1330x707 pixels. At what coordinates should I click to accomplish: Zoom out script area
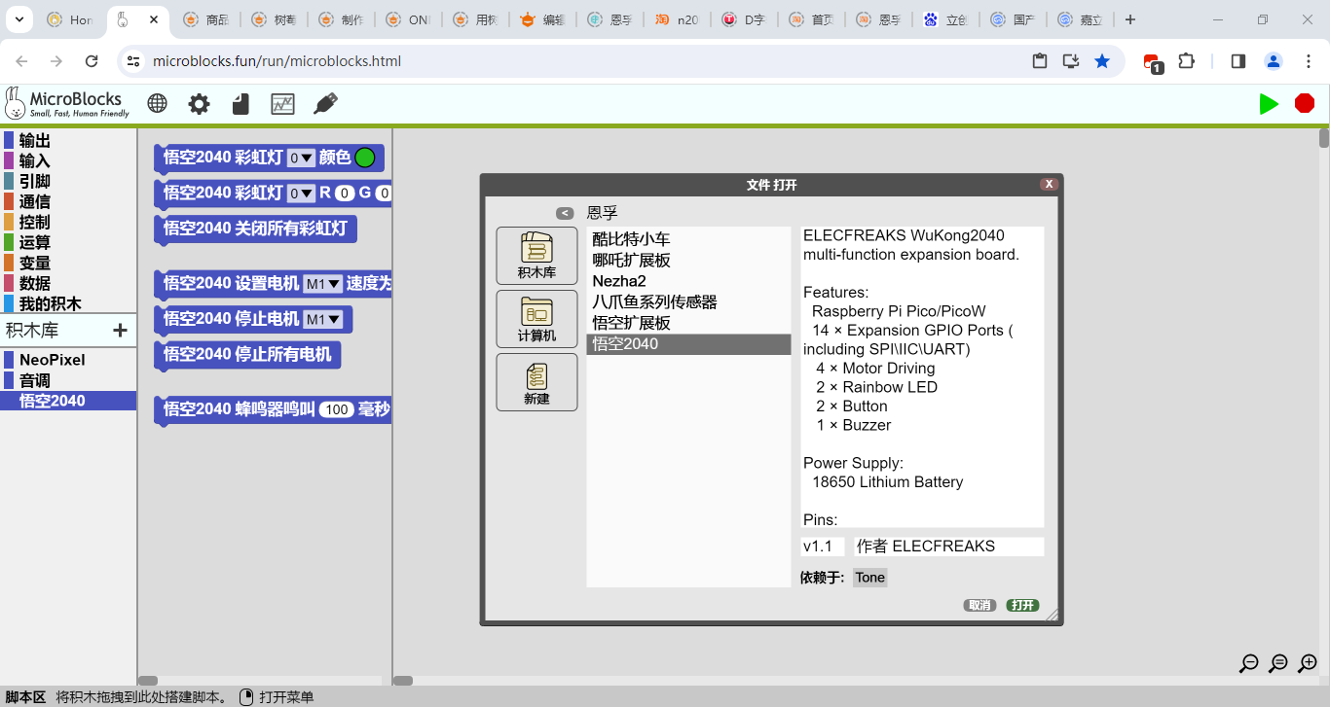coord(1249,664)
